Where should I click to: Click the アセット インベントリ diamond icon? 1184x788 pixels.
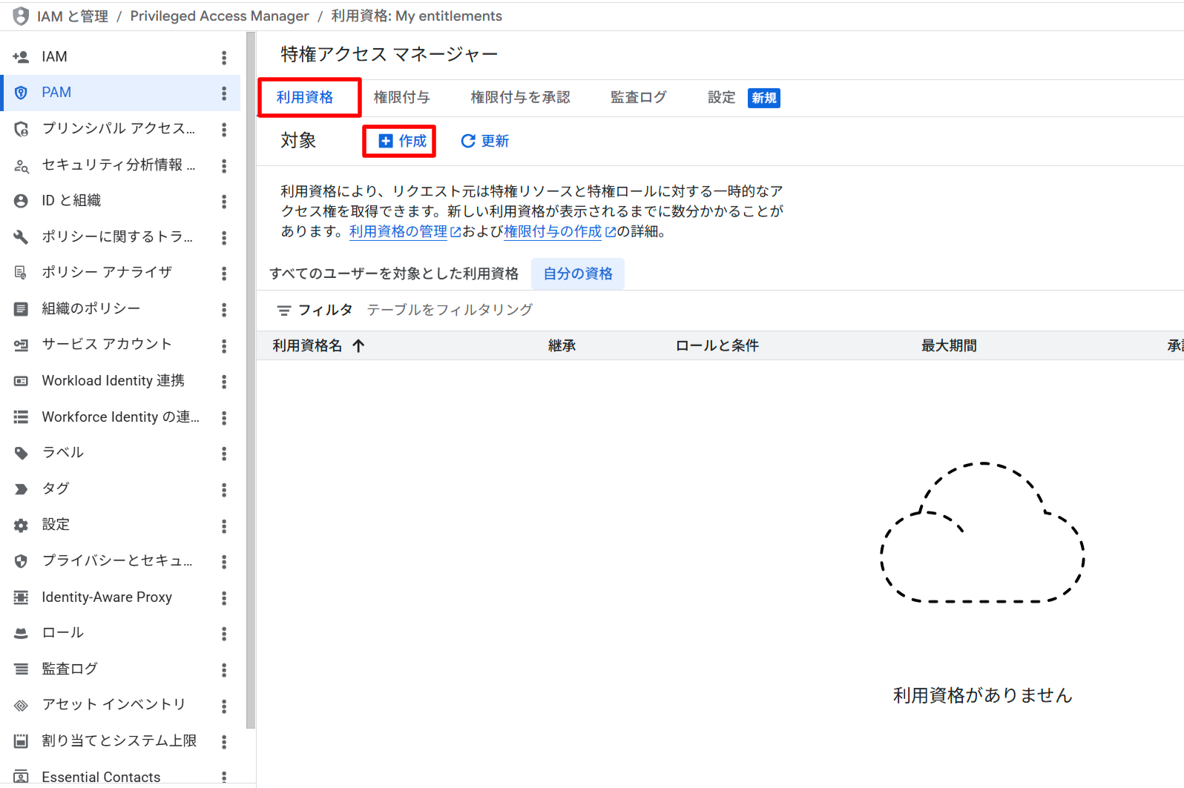(21, 705)
